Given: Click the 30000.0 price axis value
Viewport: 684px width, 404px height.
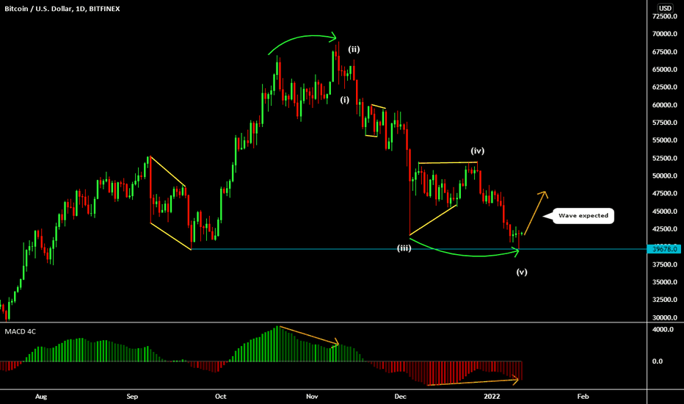Looking at the screenshot, I should click(x=665, y=317).
